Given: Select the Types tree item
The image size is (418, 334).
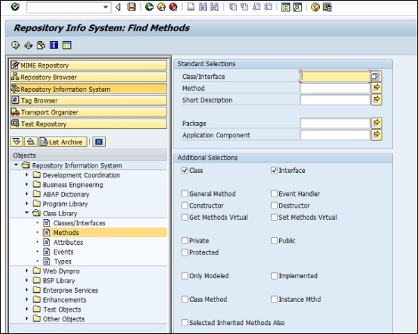Looking at the screenshot, I should (x=63, y=261).
